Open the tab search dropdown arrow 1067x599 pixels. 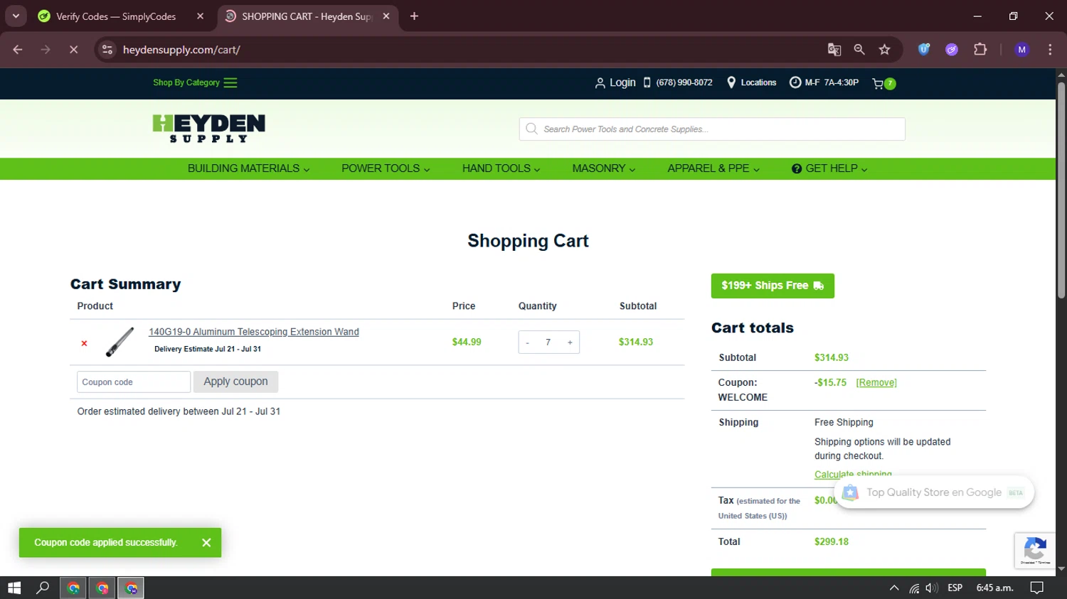(x=16, y=16)
